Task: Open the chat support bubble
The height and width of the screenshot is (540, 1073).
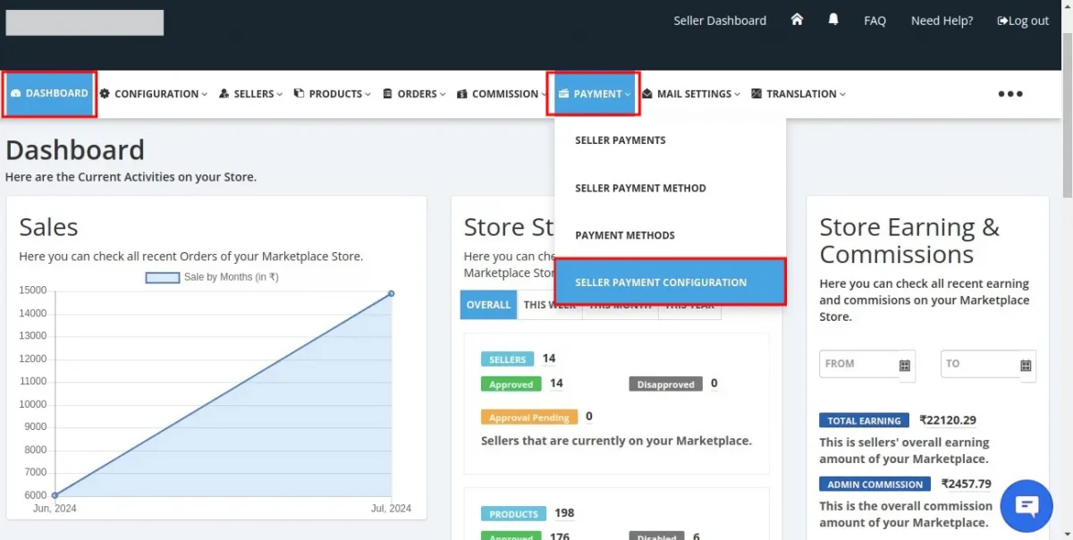Action: coord(1027,506)
